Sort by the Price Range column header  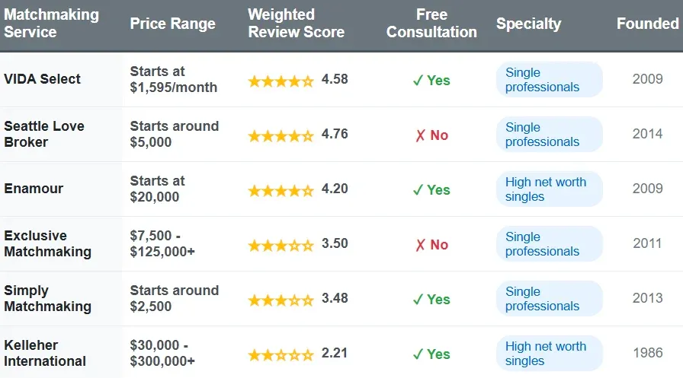click(172, 24)
